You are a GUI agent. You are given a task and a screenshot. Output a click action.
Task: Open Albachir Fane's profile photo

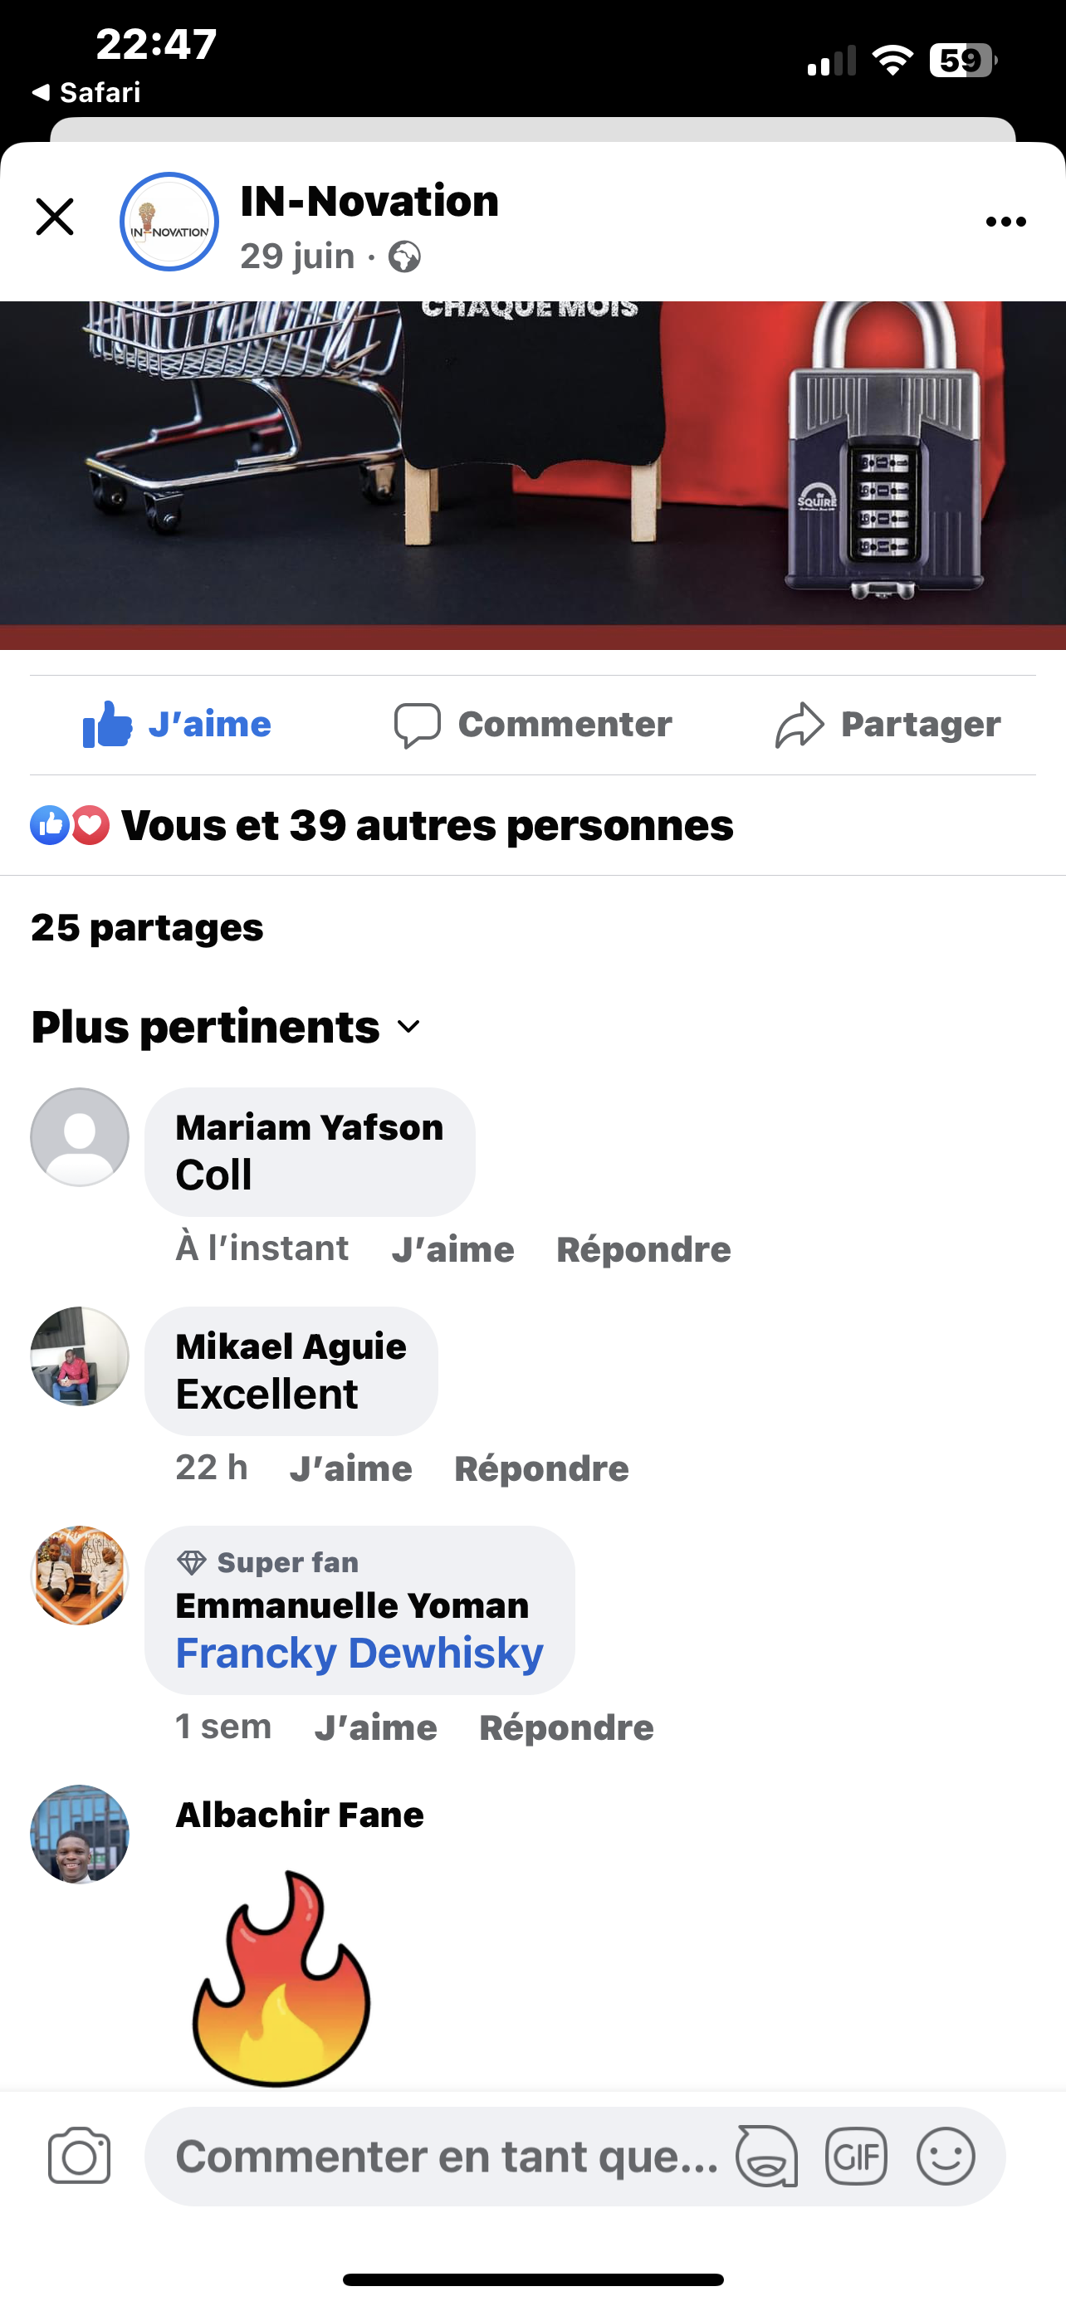point(80,1835)
